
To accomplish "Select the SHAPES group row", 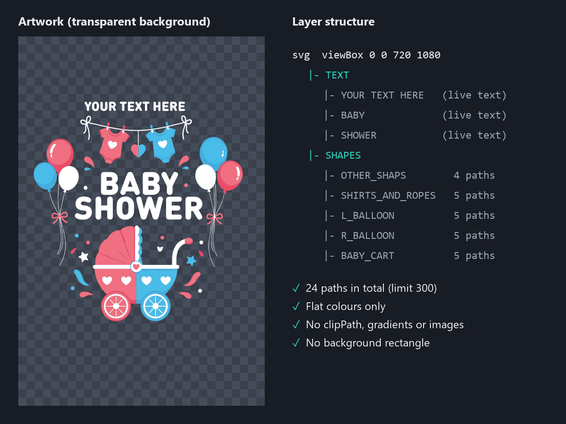I will [x=335, y=155].
